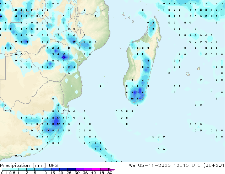Click the '(06+201' forecast offset text
Image resolution: width=225 pixels, height=174 pixels.
point(214,165)
